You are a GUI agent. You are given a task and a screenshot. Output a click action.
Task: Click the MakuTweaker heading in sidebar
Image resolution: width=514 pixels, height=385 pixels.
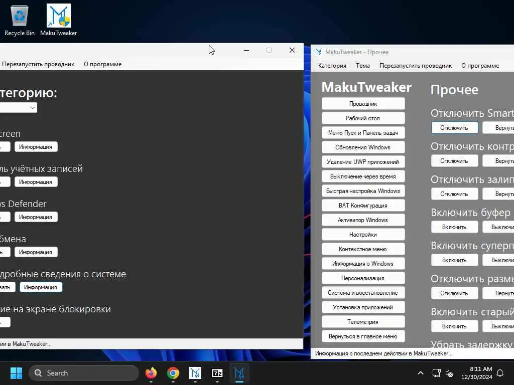pos(366,87)
